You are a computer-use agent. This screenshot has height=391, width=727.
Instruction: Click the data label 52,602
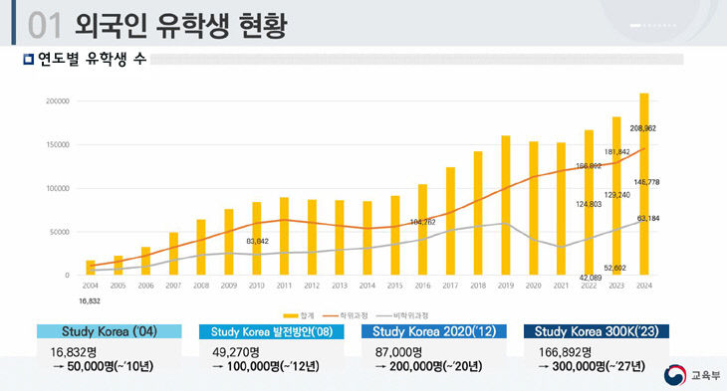[x=615, y=268]
